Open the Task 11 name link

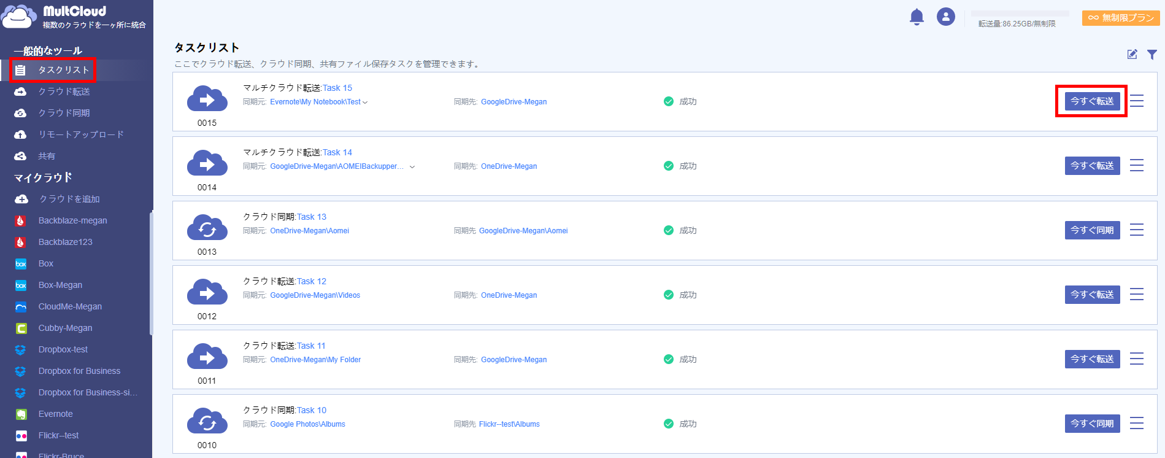[312, 346]
